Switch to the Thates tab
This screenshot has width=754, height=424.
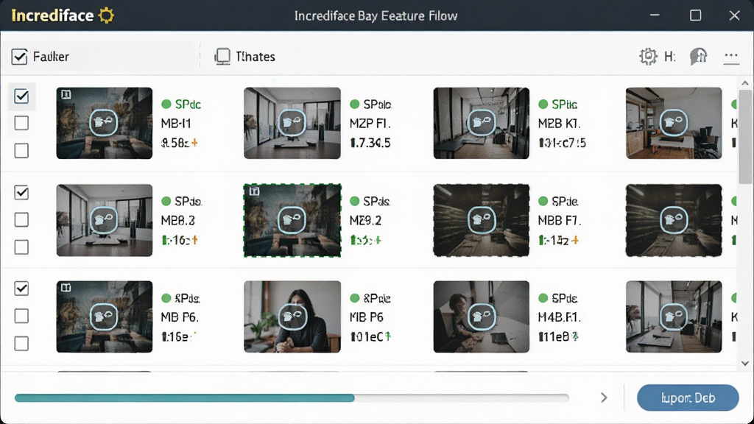coord(244,57)
